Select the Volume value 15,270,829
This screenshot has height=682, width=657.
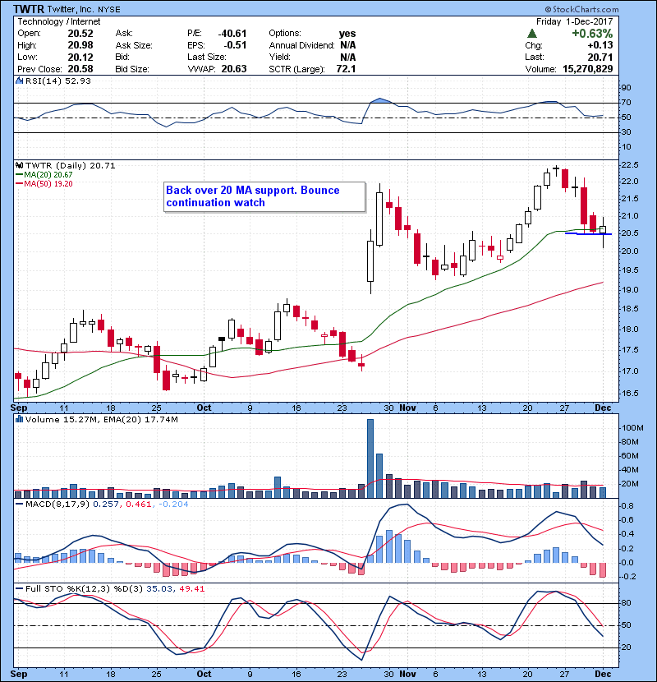click(588, 69)
